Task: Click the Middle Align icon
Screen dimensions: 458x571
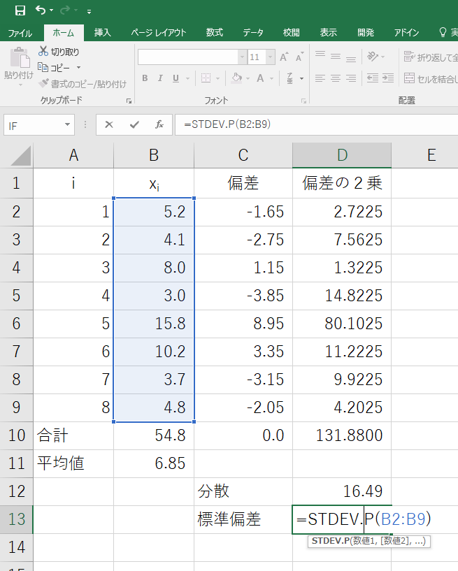Action: coord(336,57)
